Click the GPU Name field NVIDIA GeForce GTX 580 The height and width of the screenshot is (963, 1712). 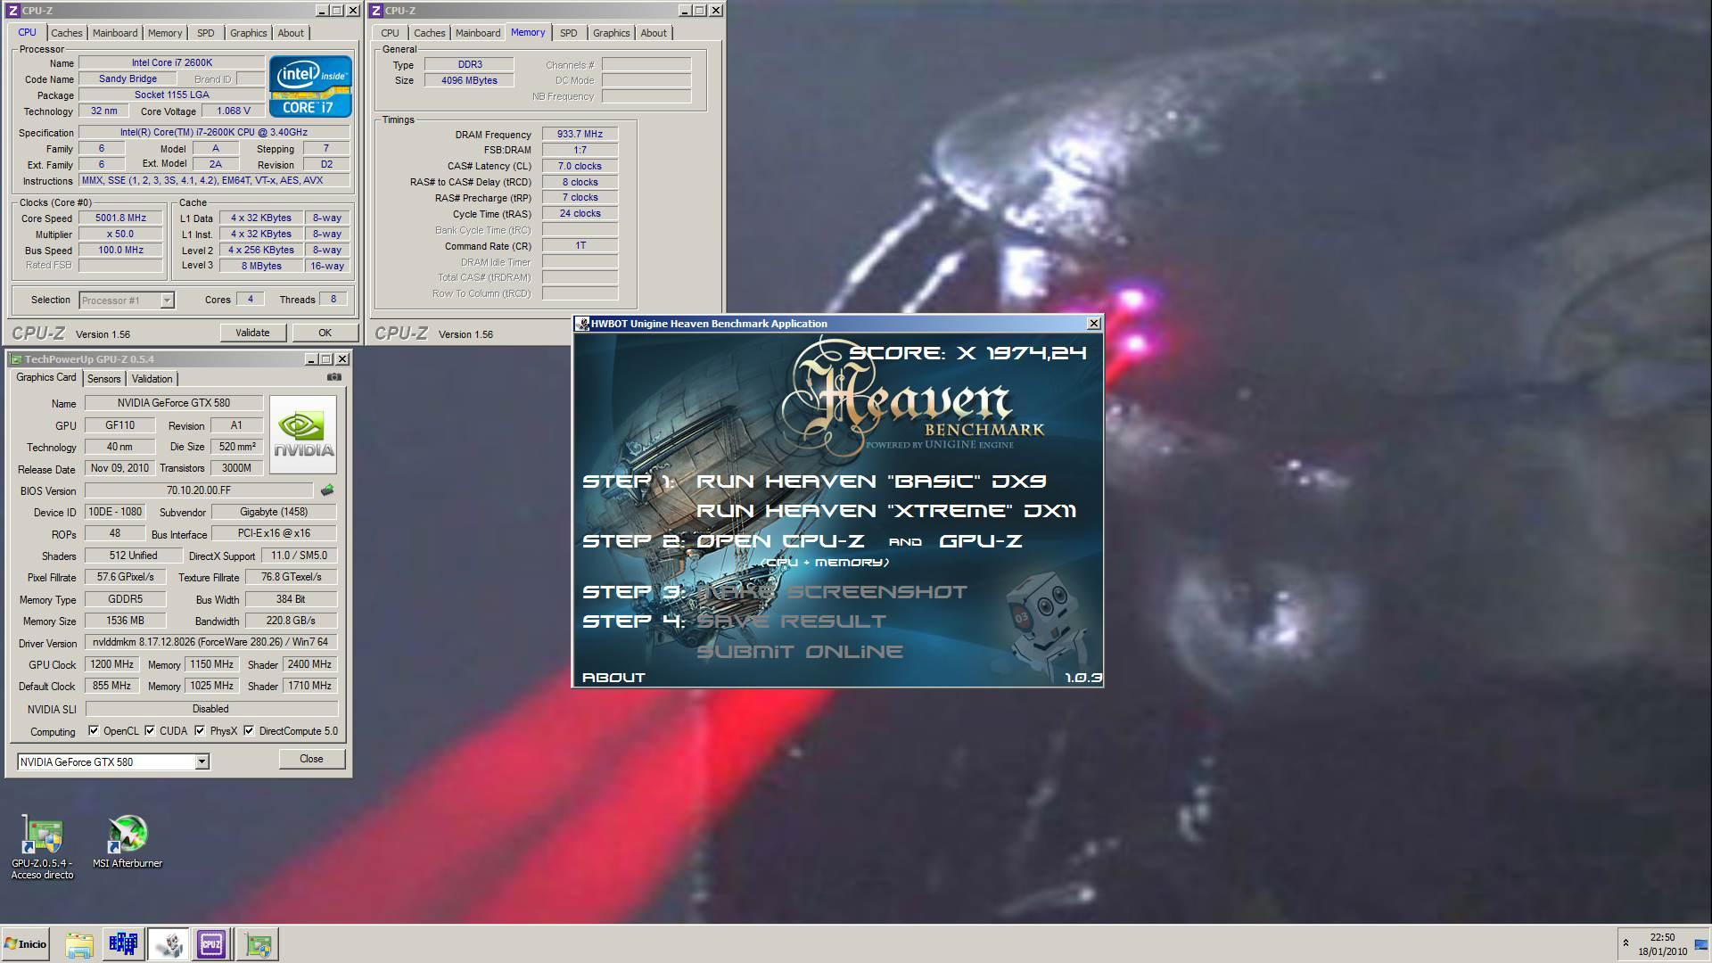coord(174,403)
